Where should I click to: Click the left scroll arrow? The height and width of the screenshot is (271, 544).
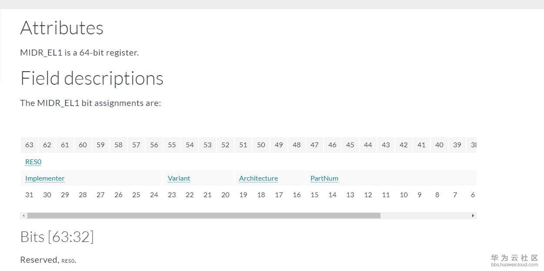(x=23, y=216)
